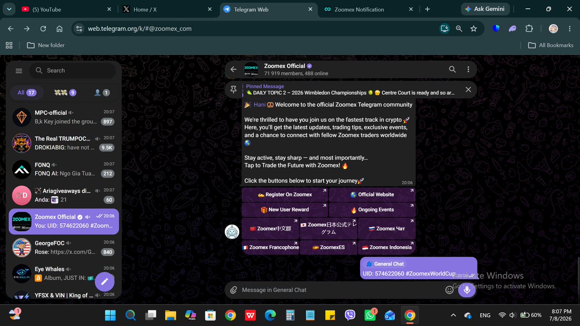580x326 pixels.
Task: Open the Ariagiveaways chat
Action: (x=64, y=195)
